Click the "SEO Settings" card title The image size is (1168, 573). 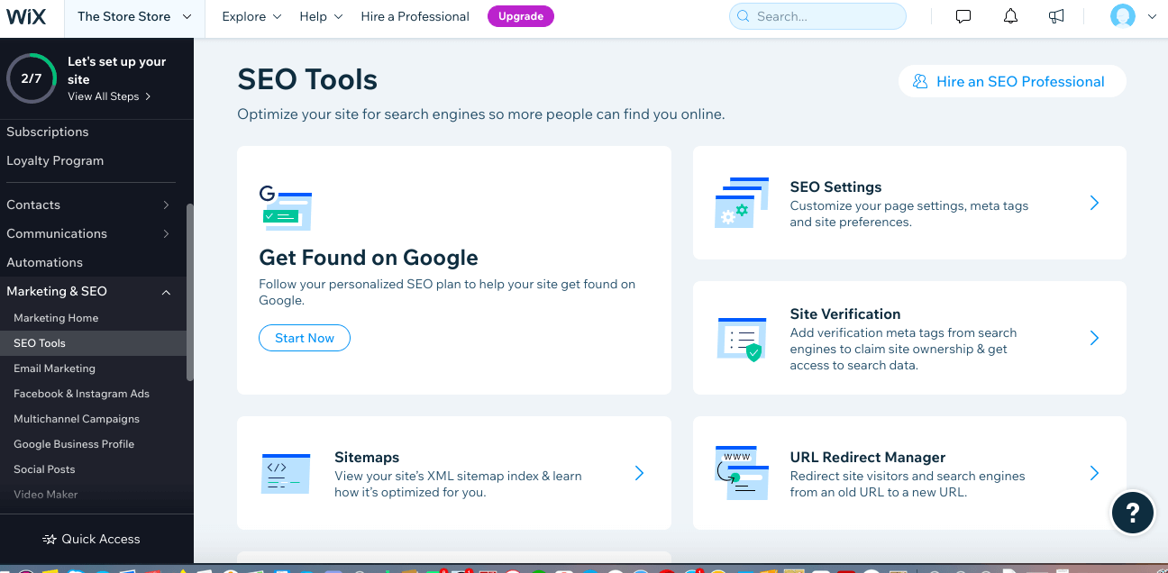click(835, 187)
